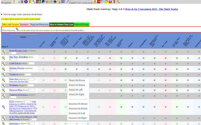Expand How to assign values section

point(22,14)
